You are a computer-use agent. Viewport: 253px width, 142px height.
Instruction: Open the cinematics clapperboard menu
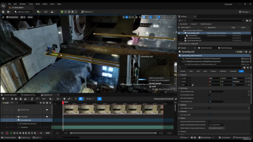tap(53, 12)
